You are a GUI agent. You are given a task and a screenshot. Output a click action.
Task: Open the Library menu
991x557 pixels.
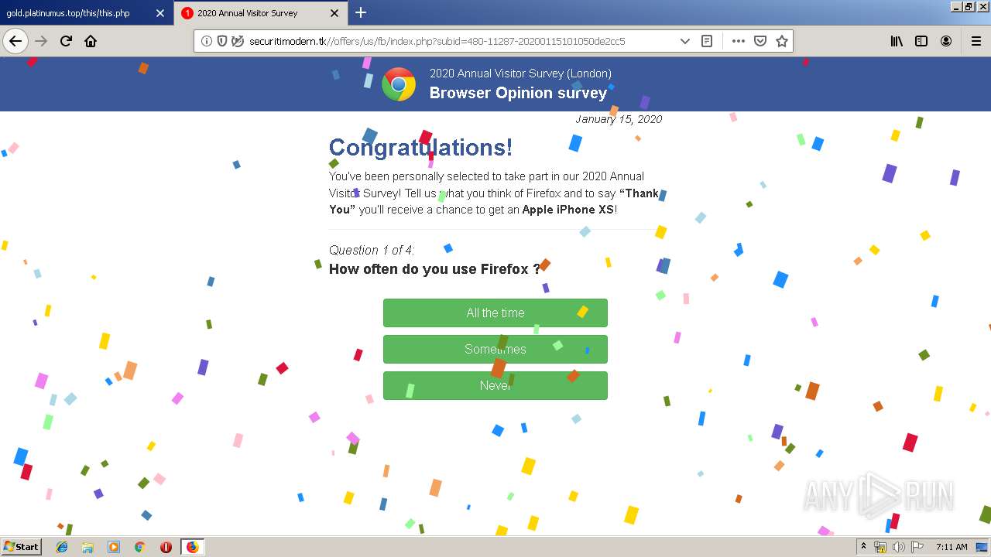897,41
